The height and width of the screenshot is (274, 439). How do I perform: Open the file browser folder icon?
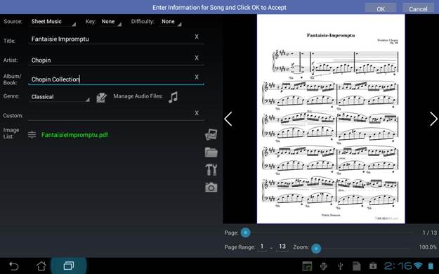point(211,152)
